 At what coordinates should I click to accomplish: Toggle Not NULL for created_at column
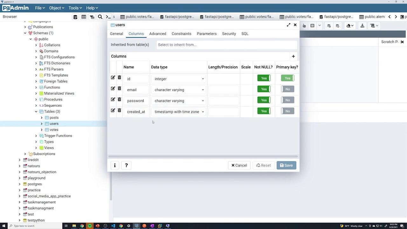[264, 111]
